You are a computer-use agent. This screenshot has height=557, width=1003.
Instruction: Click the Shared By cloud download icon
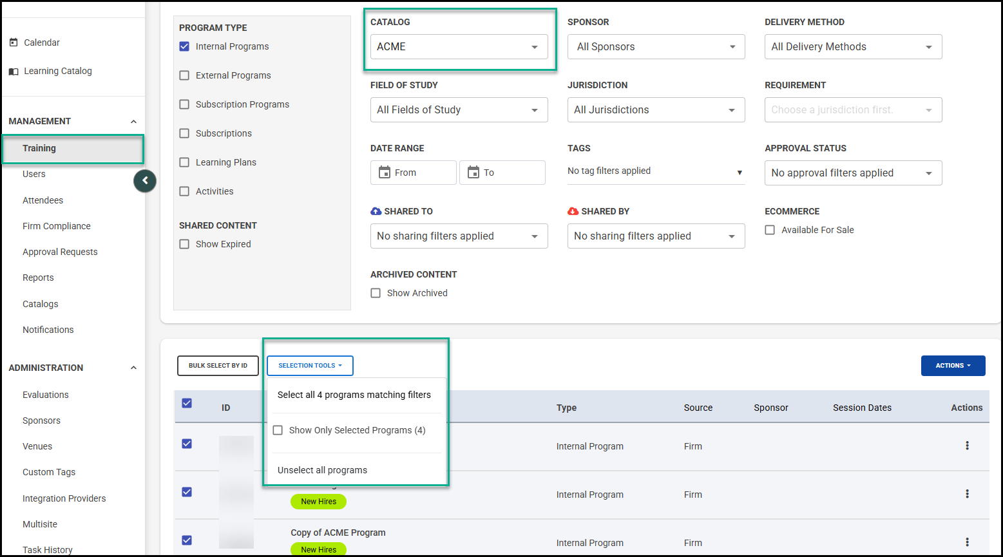(573, 211)
